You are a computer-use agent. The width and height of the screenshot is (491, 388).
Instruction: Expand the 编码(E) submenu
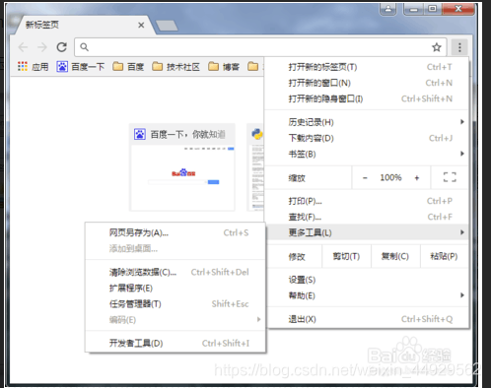click(x=175, y=319)
